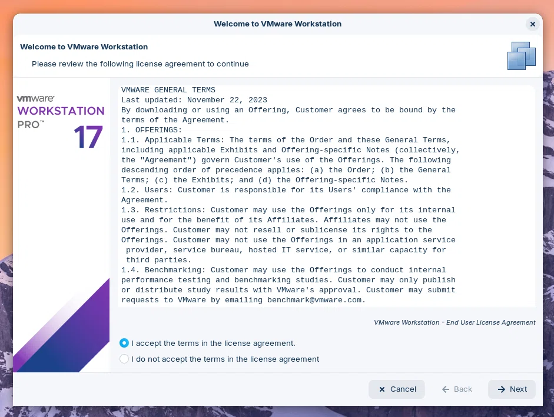
Task: Click 'VMware Workstation - End User License Agreement' caption
Action: [455, 322]
